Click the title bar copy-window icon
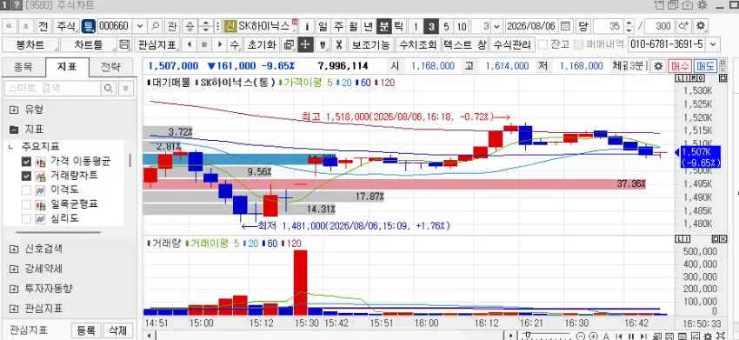739x340 pixels. pyautogui.click(x=673, y=5)
